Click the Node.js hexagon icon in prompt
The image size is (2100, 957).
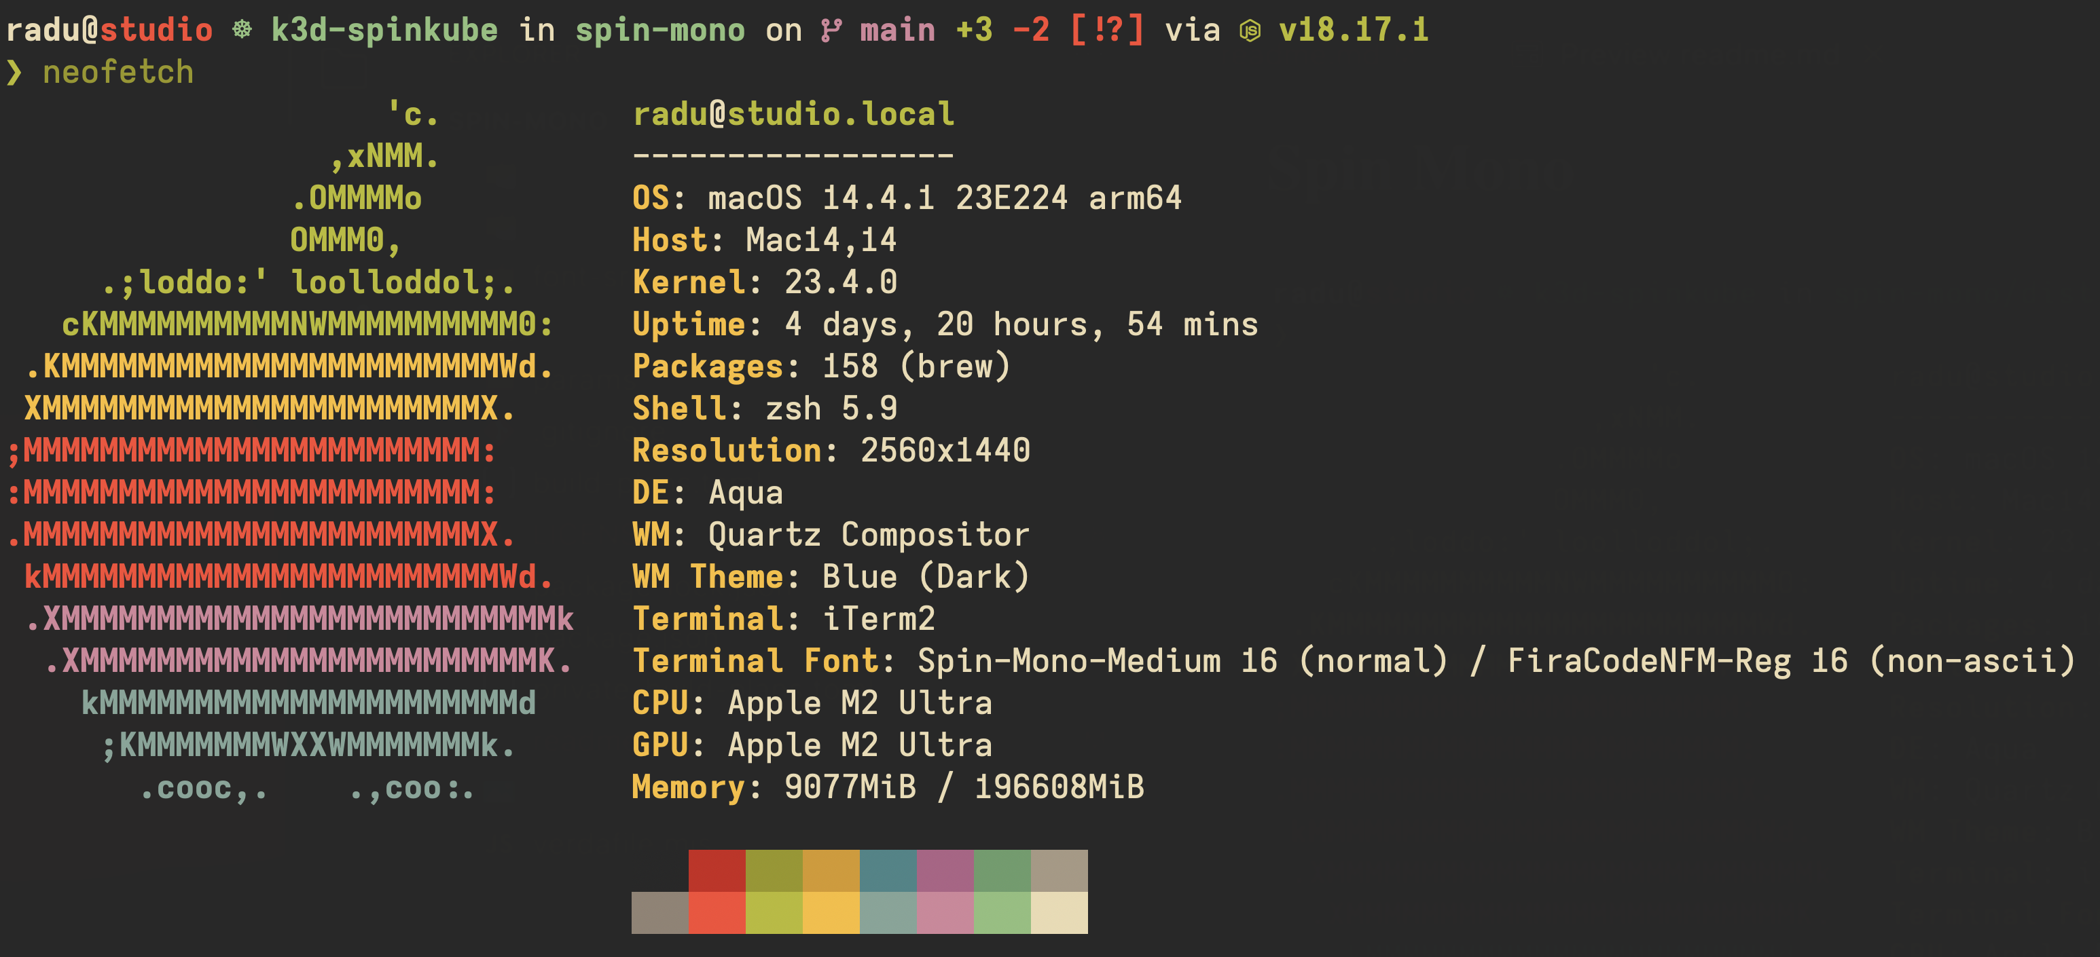coord(1250,31)
